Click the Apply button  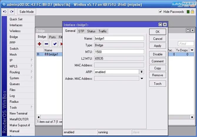[158, 46]
